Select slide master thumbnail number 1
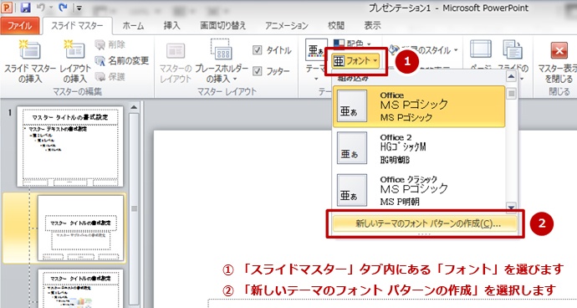The height and width of the screenshot is (308, 577). [x=70, y=146]
